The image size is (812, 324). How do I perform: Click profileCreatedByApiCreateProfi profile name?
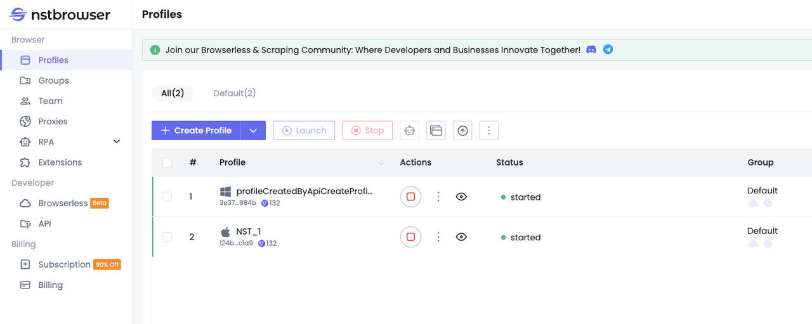pyautogui.click(x=304, y=191)
